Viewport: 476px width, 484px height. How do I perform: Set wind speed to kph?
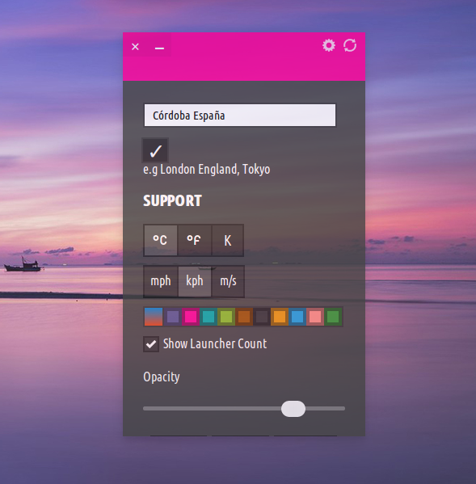[195, 281]
